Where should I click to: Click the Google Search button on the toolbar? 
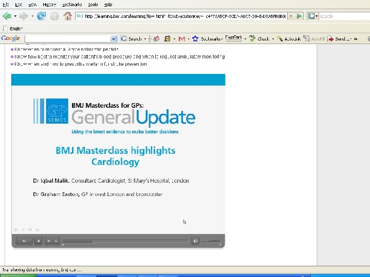(131, 39)
